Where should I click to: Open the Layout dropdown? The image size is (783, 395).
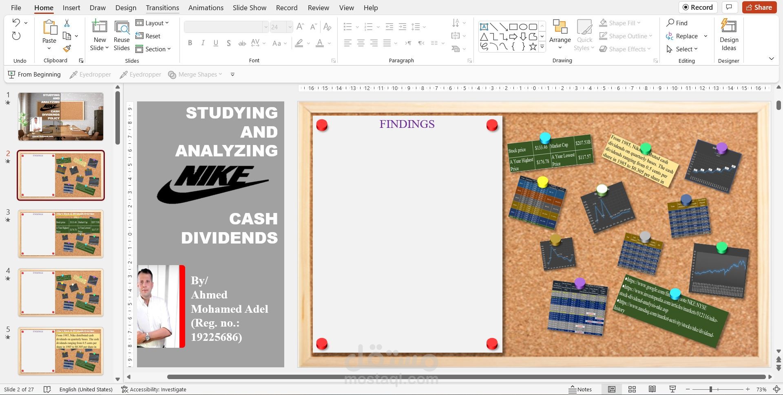coord(152,23)
